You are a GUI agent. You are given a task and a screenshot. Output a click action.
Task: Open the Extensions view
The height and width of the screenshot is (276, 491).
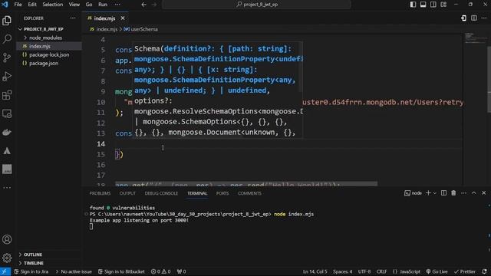coord(7,95)
